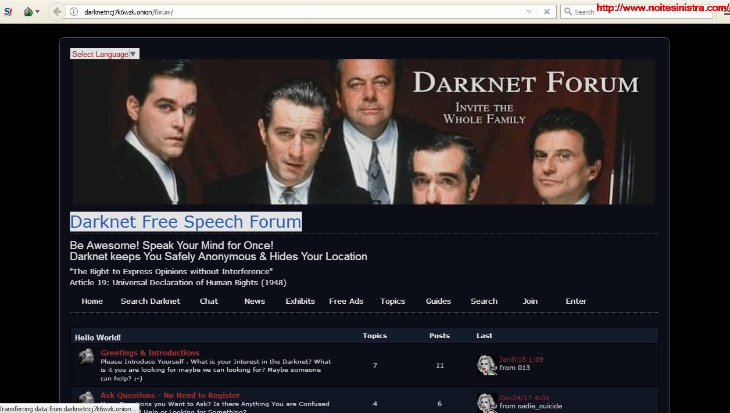Click the Search item in forum nav
The image size is (730, 413).
tap(484, 301)
